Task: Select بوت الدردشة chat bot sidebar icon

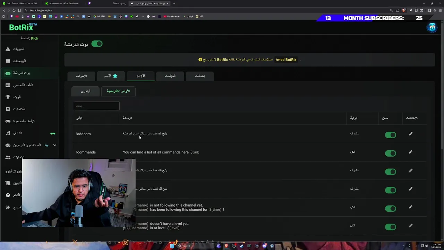Action: (8, 73)
